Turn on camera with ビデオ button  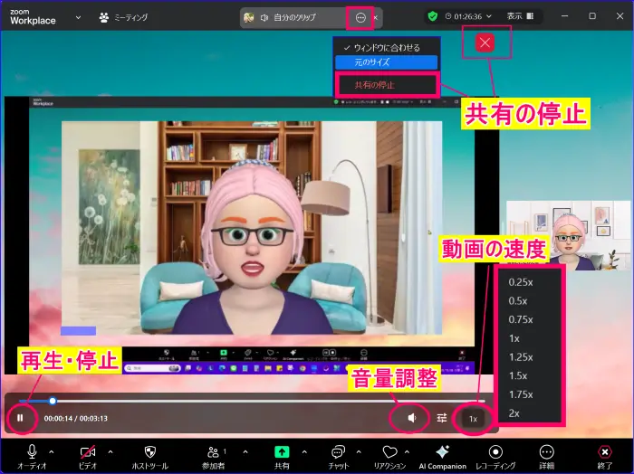coord(88,457)
